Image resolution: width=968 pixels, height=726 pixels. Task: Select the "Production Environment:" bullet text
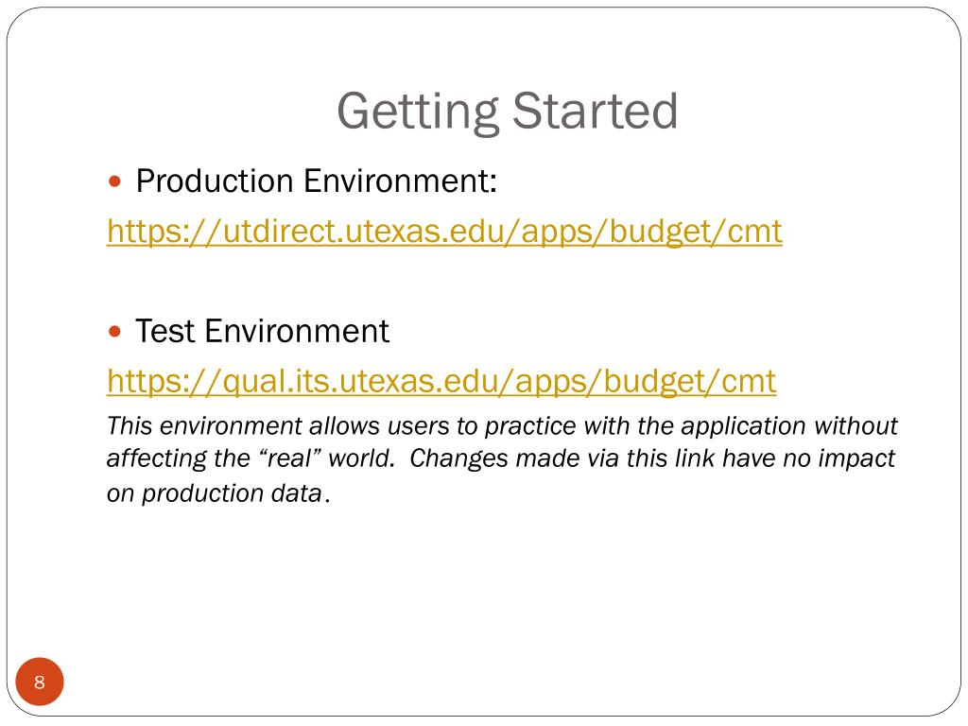pyautogui.click(x=316, y=181)
